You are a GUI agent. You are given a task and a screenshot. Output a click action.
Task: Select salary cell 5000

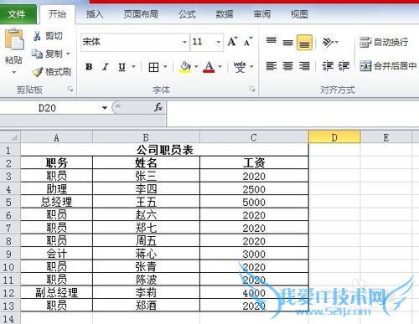(254, 202)
